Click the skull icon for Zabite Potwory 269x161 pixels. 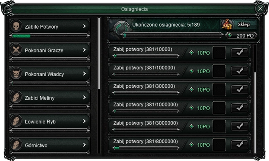point(16,26)
